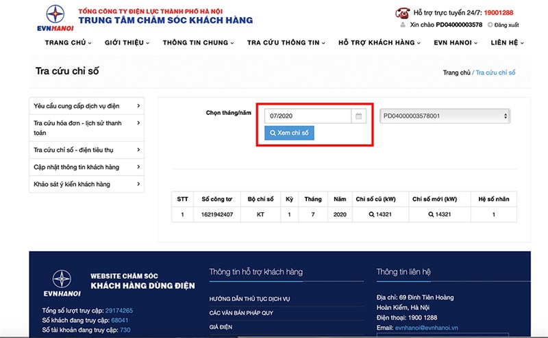
Task: Click the month/year input field 07/2020
Action: [x=308, y=116]
